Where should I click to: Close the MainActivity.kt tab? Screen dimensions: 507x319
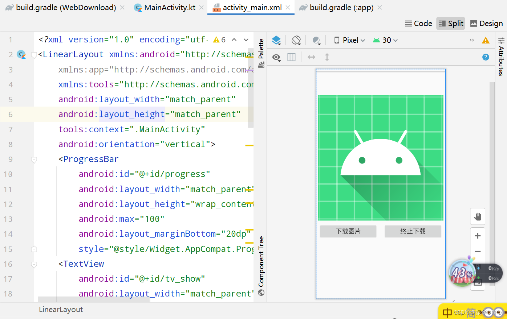coord(202,8)
